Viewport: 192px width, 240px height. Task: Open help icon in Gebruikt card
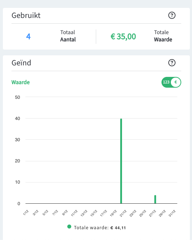(x=172, y=15)
